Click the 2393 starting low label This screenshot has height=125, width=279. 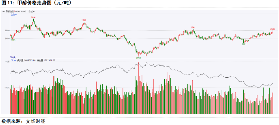[x=13, y=40]
